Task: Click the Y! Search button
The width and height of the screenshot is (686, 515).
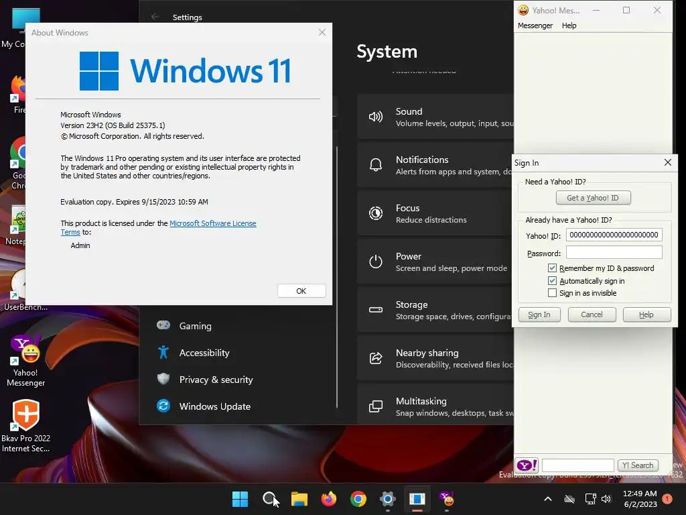Action: [x=638, y=465]
